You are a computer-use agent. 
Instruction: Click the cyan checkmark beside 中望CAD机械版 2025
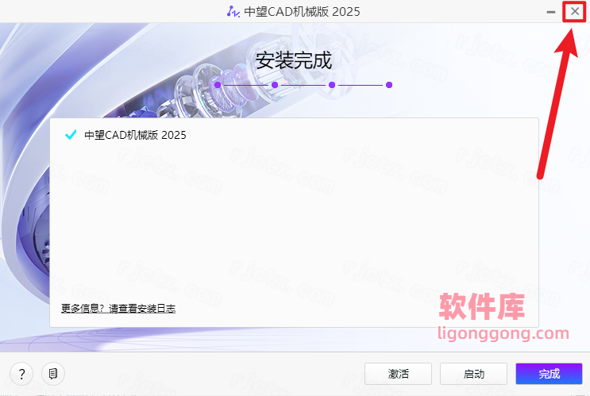71,135
